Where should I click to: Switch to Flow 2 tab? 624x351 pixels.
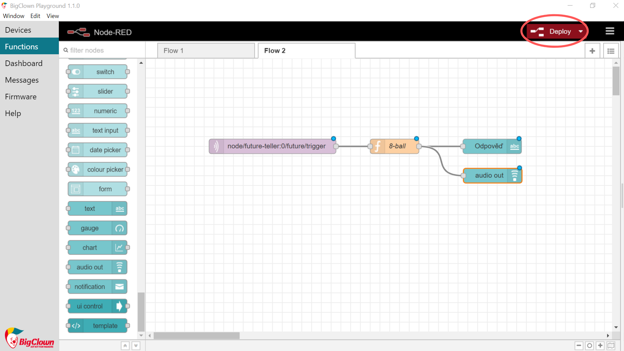pyautogui.click(x=306, y=51)
